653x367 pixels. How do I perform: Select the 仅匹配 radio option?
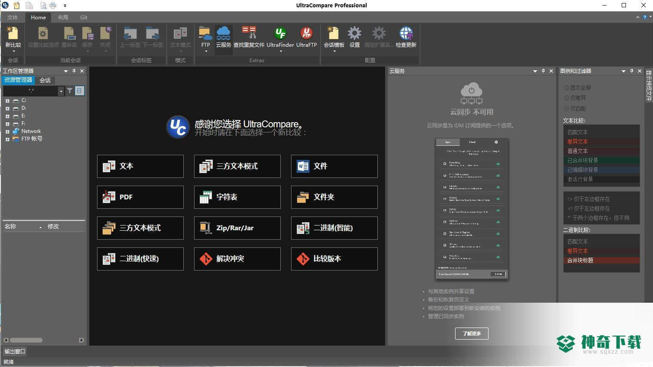566,108
